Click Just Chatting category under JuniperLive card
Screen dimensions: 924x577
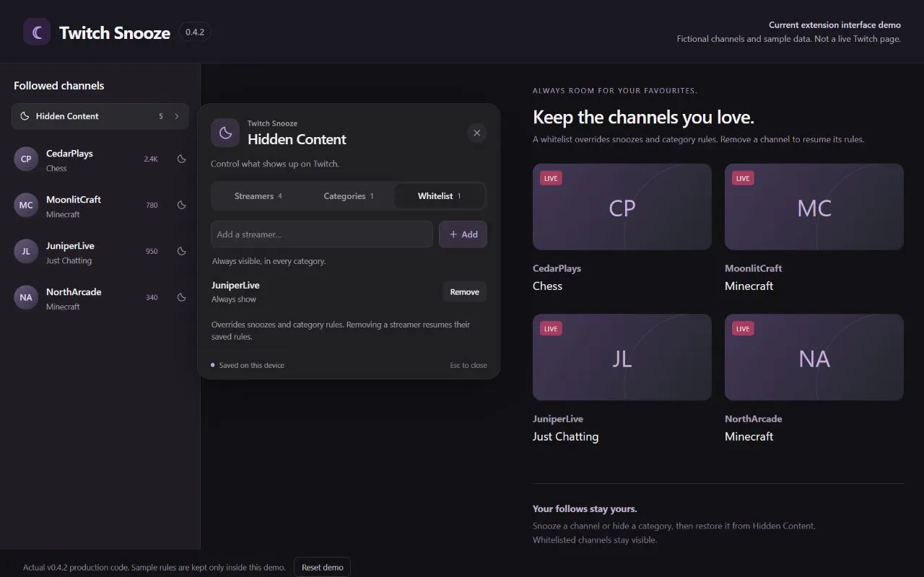[565, 436]
